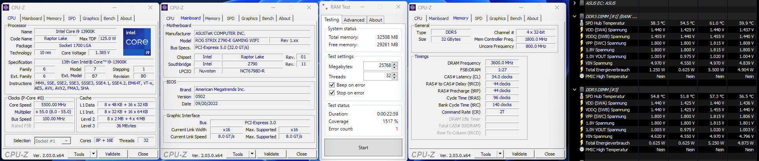The image size is (759, 161).
Task: Click lightning icon of DIMM #1 1.0V VOUT Spannung
Action: 582,56
